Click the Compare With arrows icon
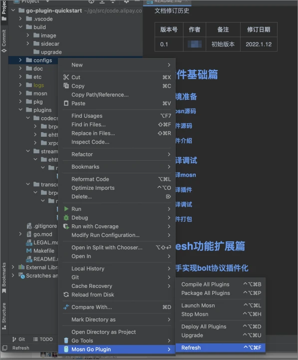This screenshot has height=360, width=298. (x=66, y=307)
